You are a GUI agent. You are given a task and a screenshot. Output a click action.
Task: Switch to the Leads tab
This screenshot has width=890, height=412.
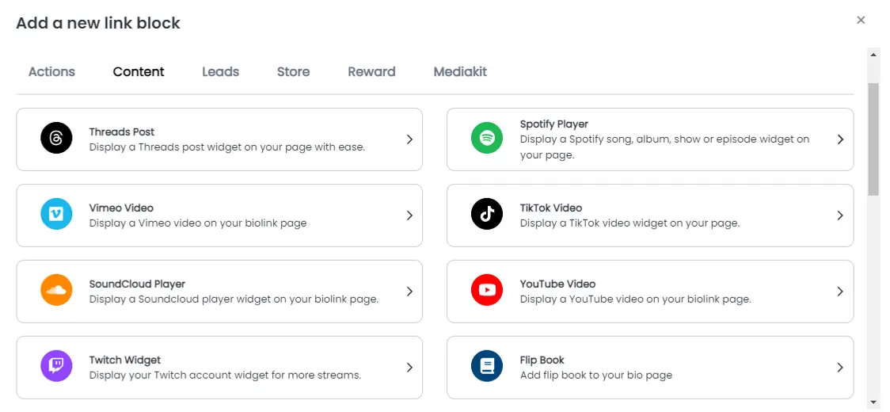point(220,71)
